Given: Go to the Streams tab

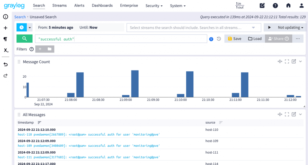Looking at the screenshot, I should click(x=60, y=5).
